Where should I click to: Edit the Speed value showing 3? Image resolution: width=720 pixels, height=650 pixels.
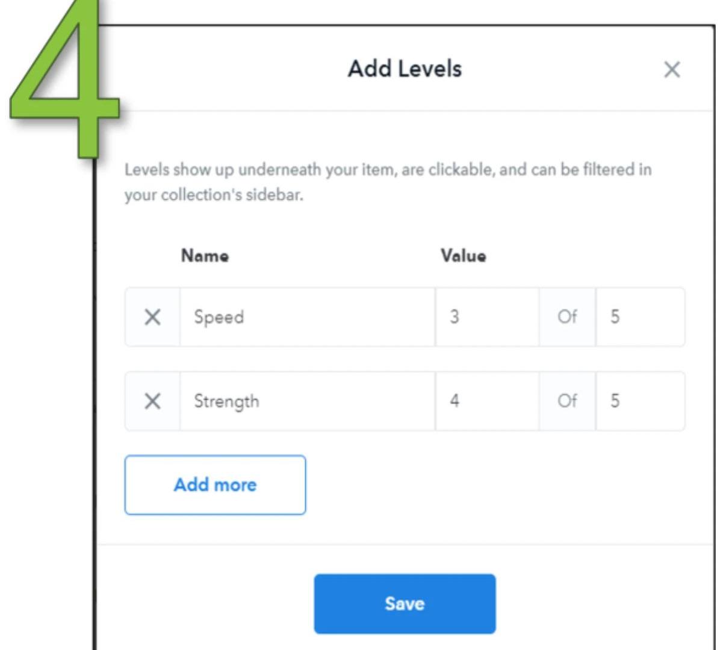click(486, 317)
